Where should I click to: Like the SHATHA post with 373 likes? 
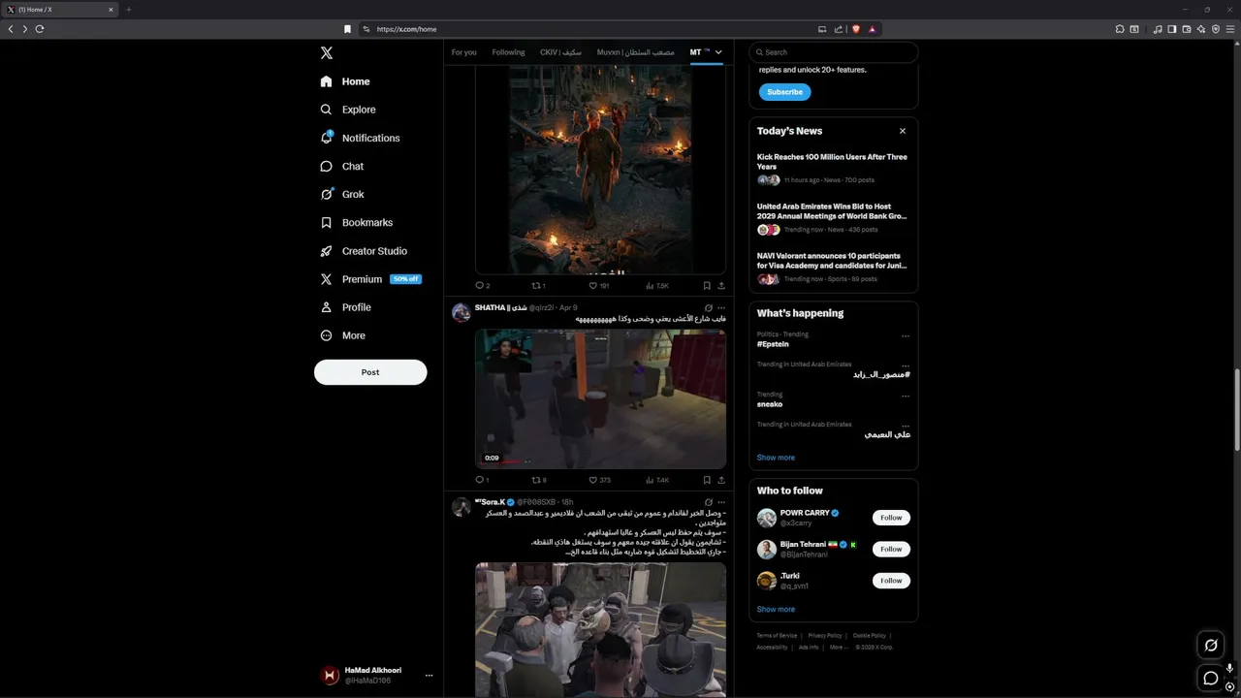pos(600,480)
